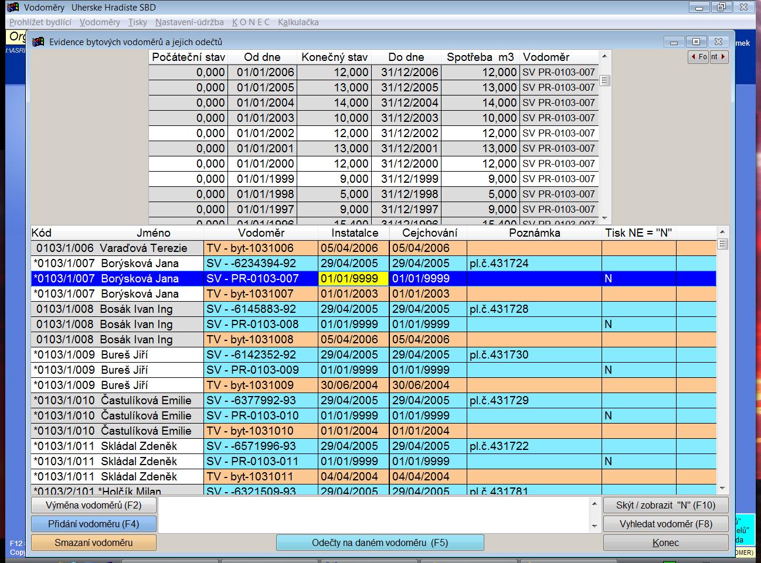Image resolution: width=761 pixels, height=563 pixels.
Task: Click the Konečný stav column header
Action: (x=334, y=57)
